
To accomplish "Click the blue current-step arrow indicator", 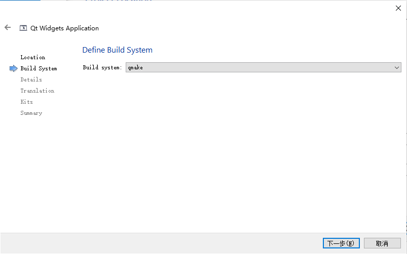I will (x=14, y=68).
